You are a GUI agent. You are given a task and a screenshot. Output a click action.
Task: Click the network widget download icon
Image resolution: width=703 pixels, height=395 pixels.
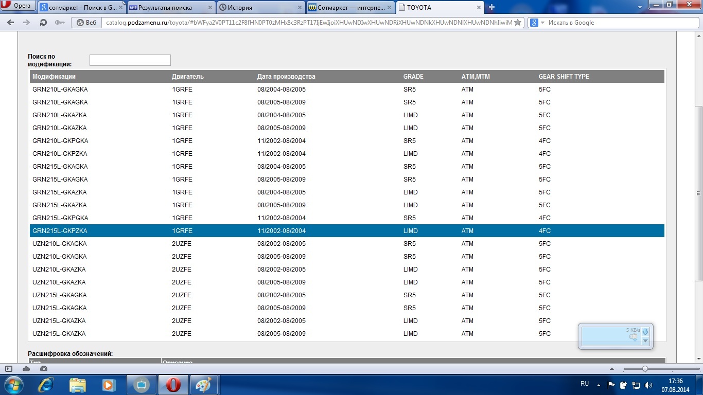point(645,331)
